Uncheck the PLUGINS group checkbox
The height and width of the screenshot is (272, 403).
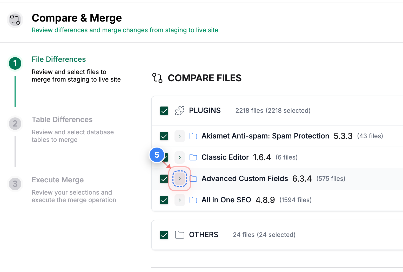click(x=164, y=110)
